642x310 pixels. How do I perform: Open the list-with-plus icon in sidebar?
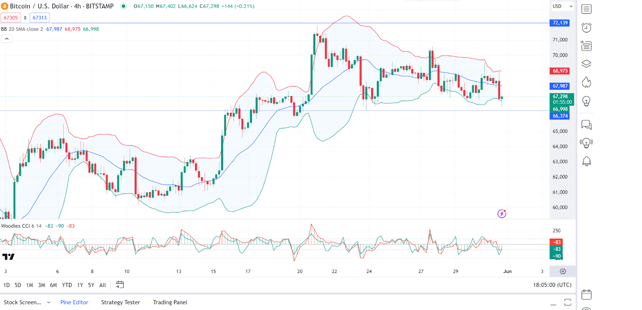586,46
